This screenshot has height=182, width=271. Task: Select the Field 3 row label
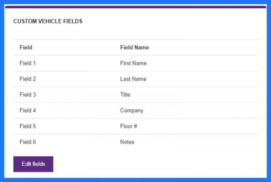click(28, 94)
